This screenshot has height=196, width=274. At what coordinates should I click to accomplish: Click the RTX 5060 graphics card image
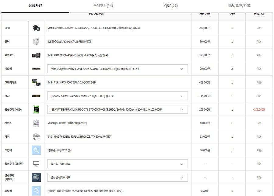click(x=36, y=82)
